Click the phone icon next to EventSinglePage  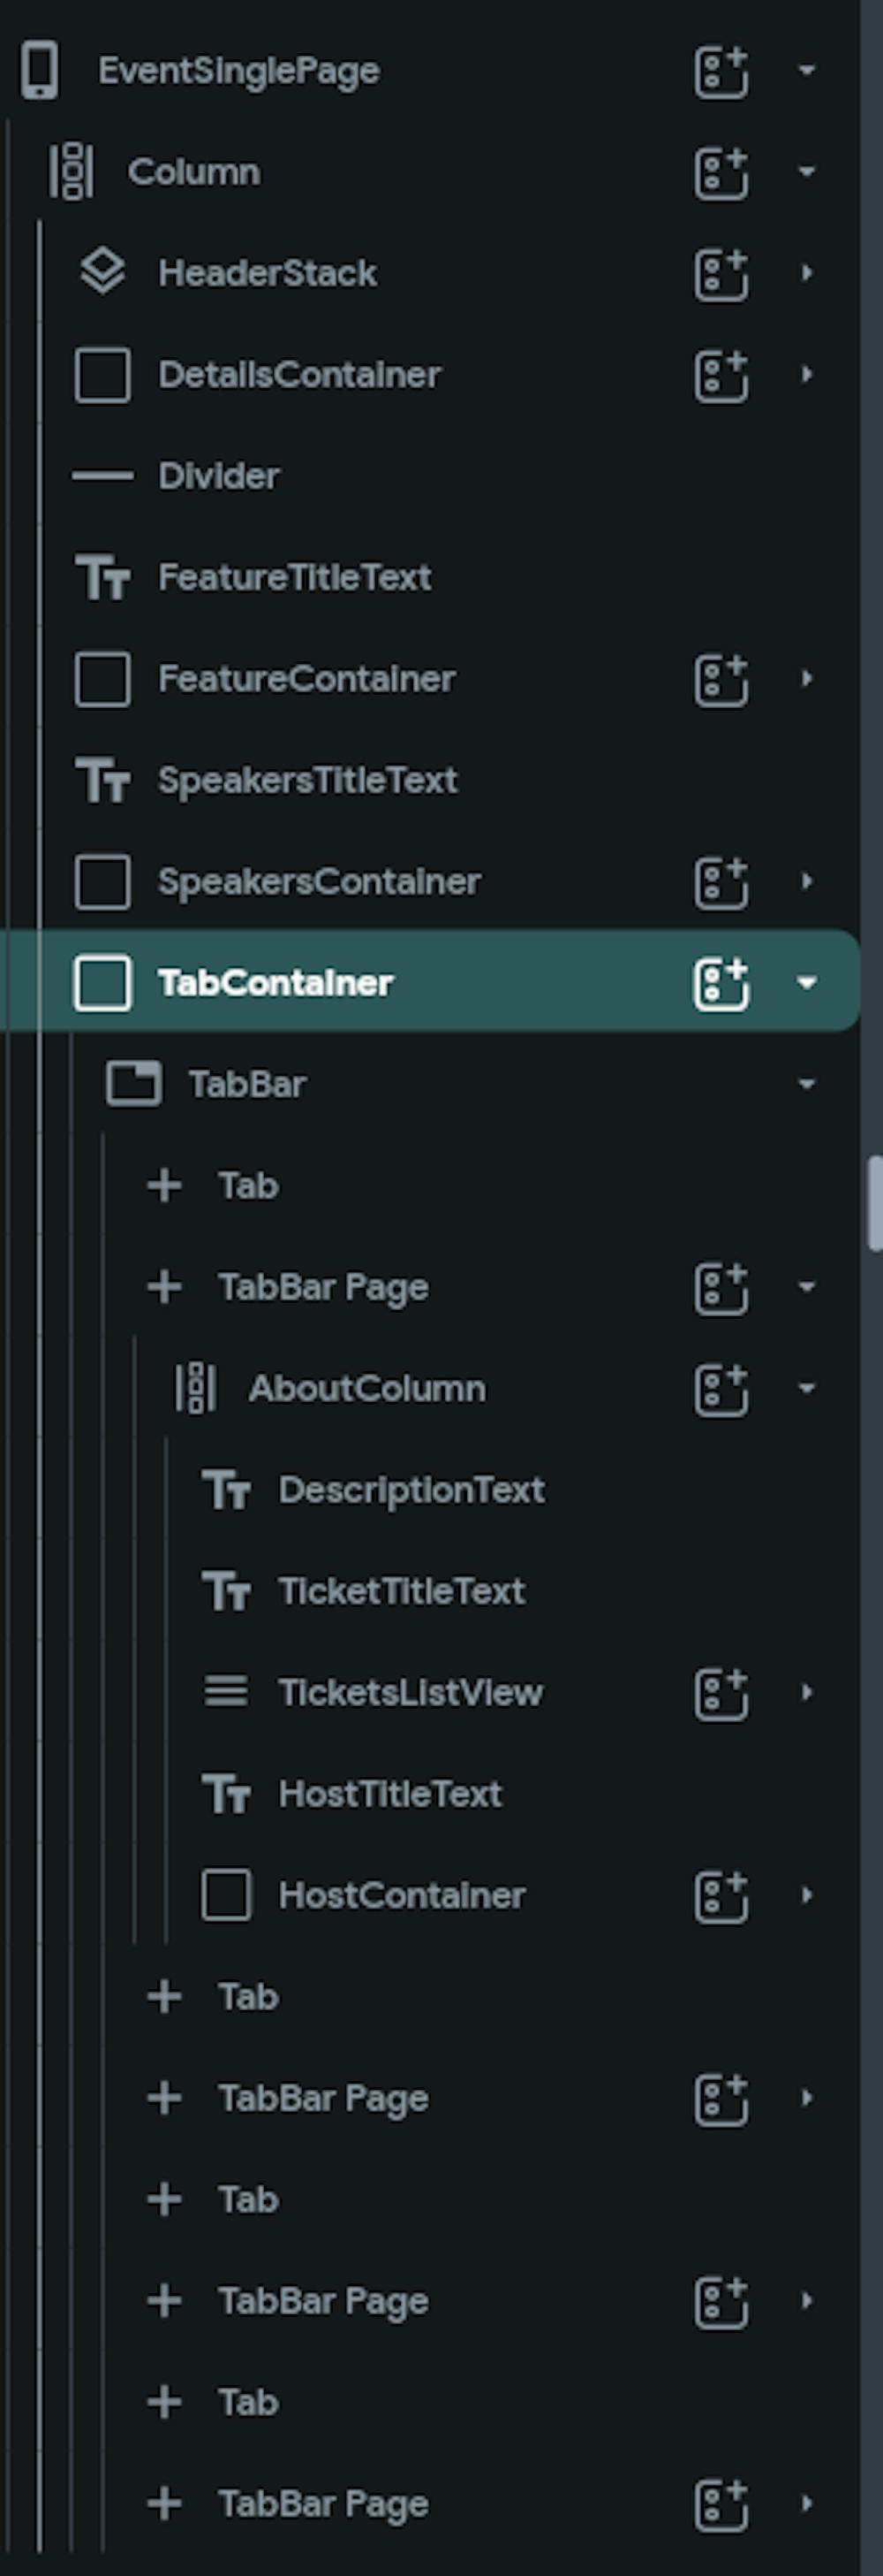(x=40, y=70)
